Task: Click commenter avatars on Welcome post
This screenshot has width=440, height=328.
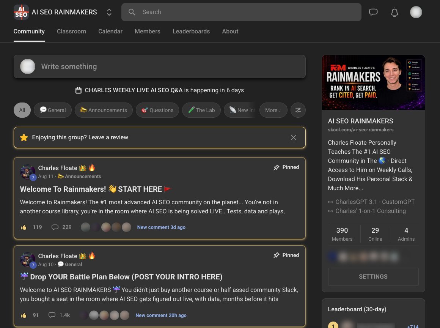Action: 106,227
